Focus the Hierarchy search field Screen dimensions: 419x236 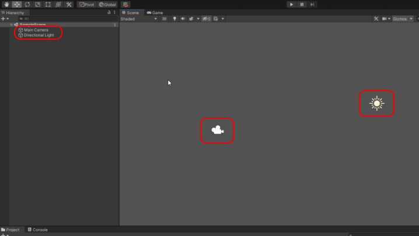tap(67, 19)
